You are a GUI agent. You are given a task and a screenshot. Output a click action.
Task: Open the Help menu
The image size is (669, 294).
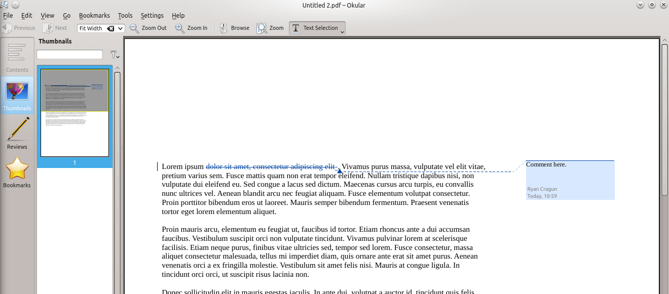pos(178,15)
